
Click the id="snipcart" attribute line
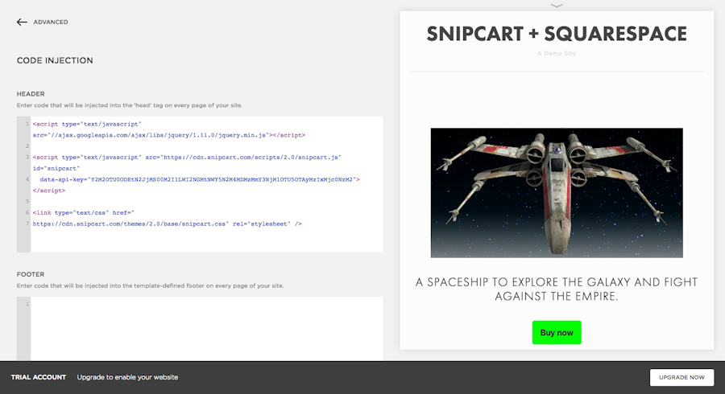pos(56,168)
